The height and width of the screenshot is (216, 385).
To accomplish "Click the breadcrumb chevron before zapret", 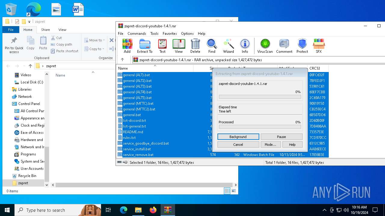I will coord(43,66).
